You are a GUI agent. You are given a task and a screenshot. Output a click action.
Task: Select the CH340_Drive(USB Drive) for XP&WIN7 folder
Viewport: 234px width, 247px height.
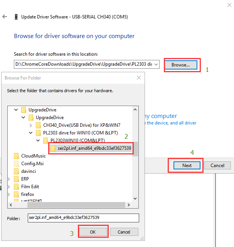click(x=82, y=125)
